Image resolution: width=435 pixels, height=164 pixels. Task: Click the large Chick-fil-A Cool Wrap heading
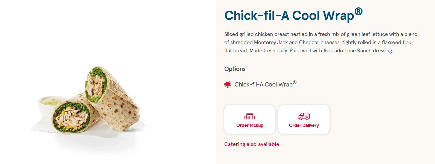[293, 15]
